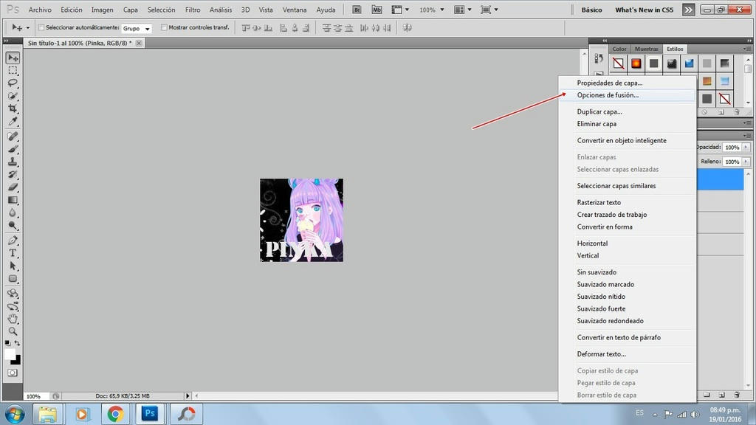Enable Seleccionar automáticamente checkbox
This screenshot has width=756, height=425.
(41, 27)
